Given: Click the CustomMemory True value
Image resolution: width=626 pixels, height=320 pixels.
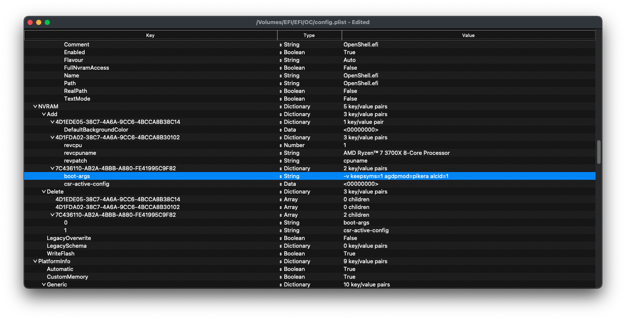Looking at the screenshot, I should click(x=349, y=277).
